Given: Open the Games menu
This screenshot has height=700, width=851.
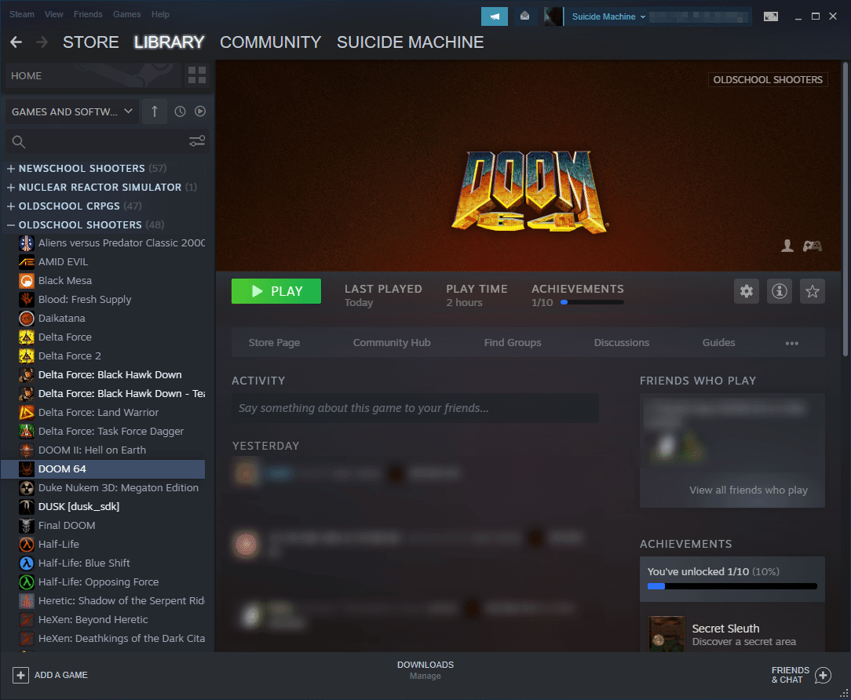Looking at the screenshot, I should (126, 14).
